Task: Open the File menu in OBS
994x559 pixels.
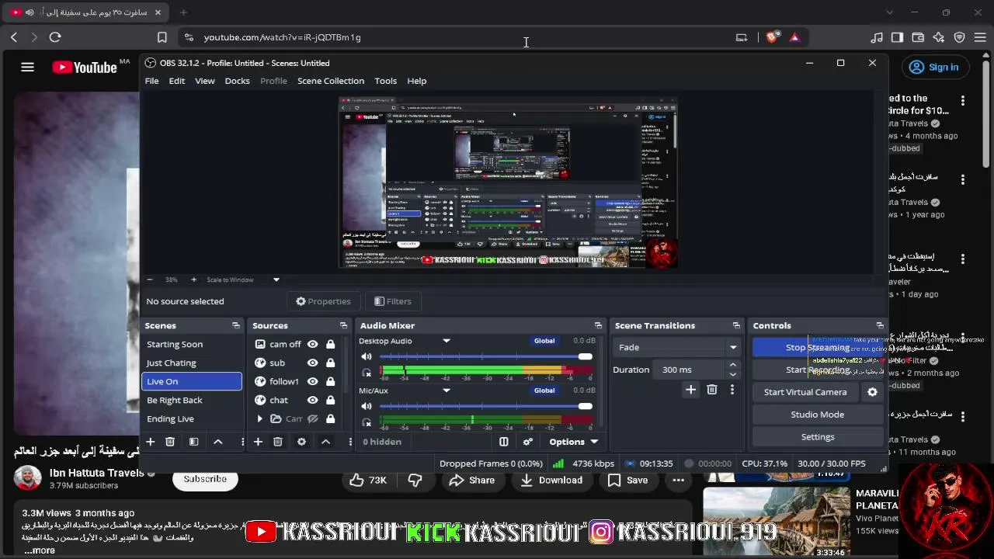Action: (x=151, y=81)
